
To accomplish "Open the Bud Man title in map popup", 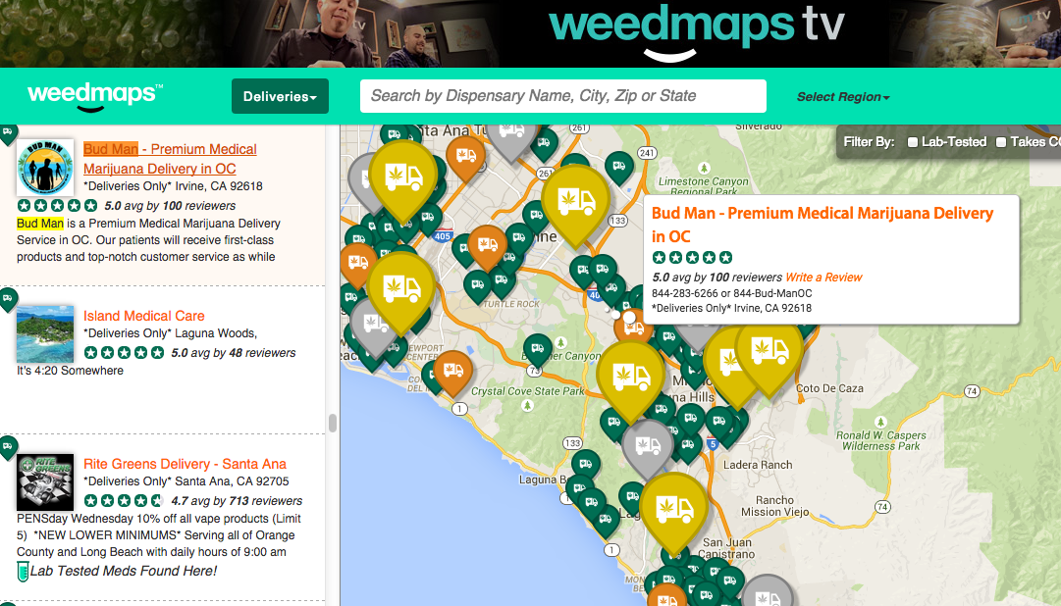I will point(822,225).
